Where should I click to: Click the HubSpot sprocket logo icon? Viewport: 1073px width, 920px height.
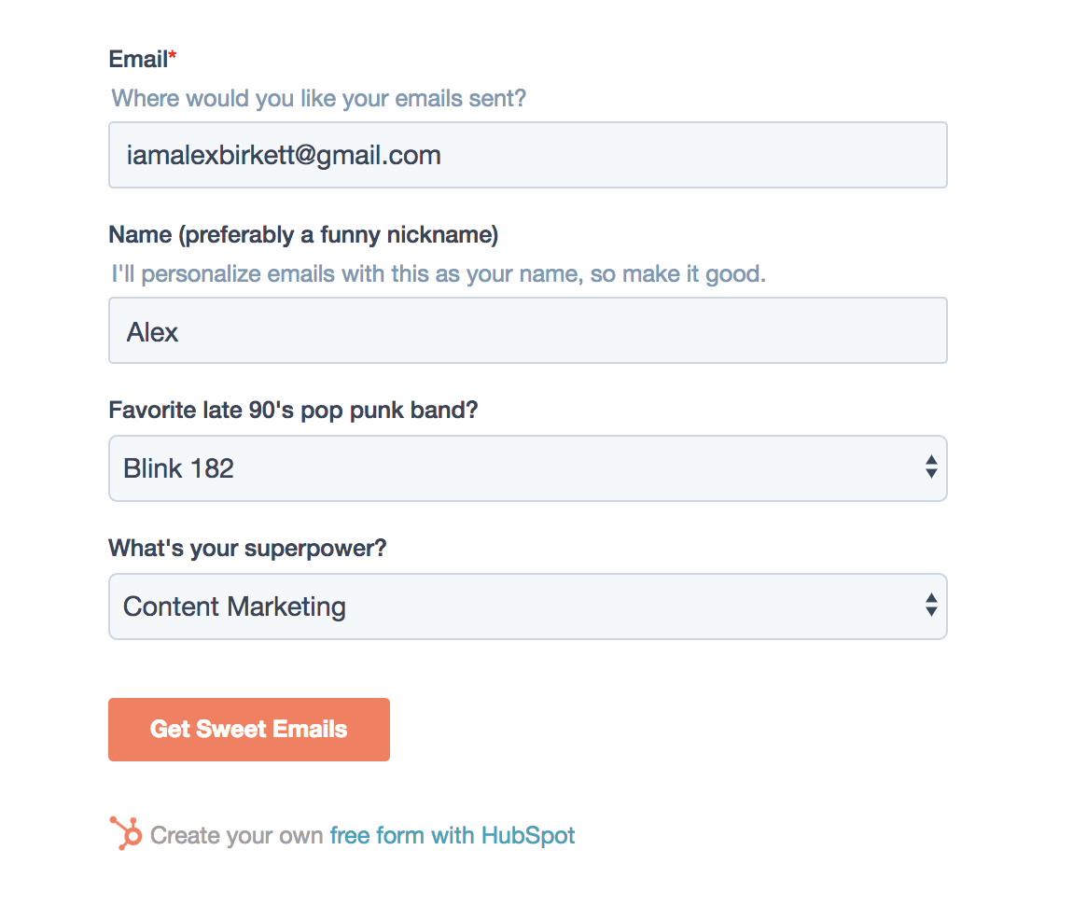point(125,833)
